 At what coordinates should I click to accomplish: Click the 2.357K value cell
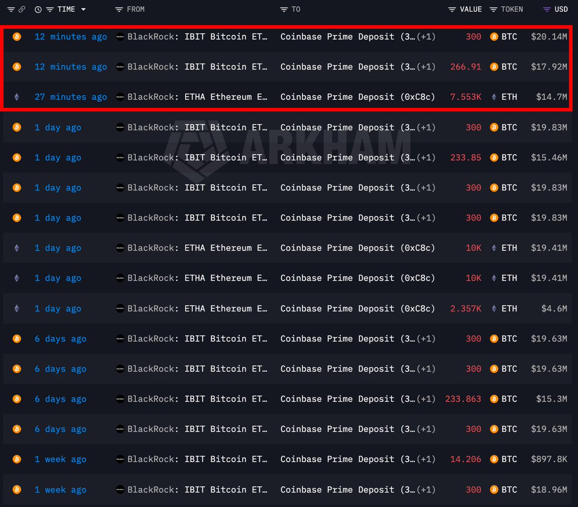[x=466, y=309]
